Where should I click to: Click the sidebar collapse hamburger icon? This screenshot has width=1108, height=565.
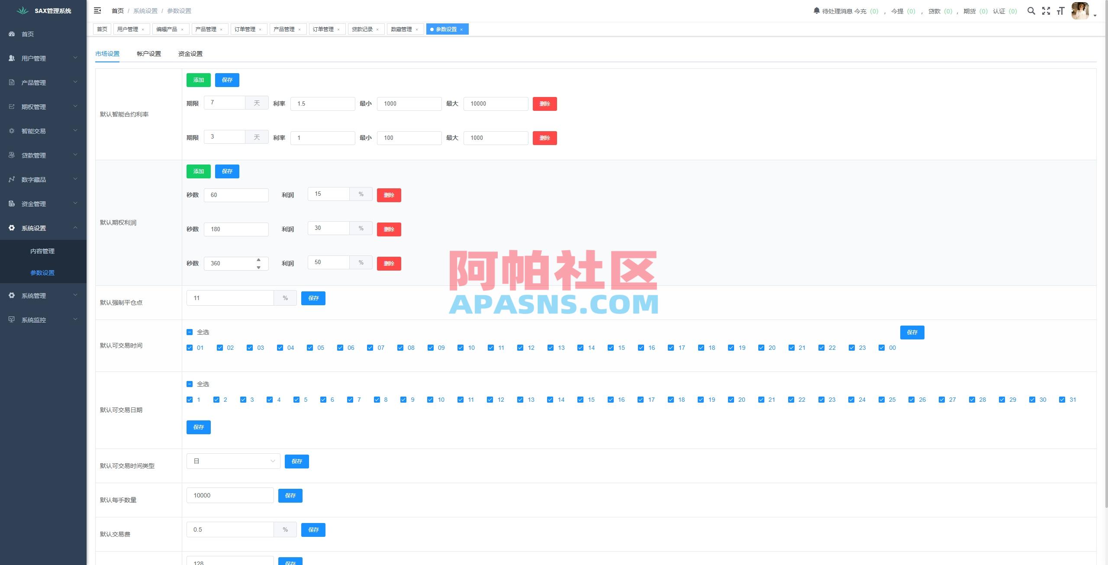97,10
